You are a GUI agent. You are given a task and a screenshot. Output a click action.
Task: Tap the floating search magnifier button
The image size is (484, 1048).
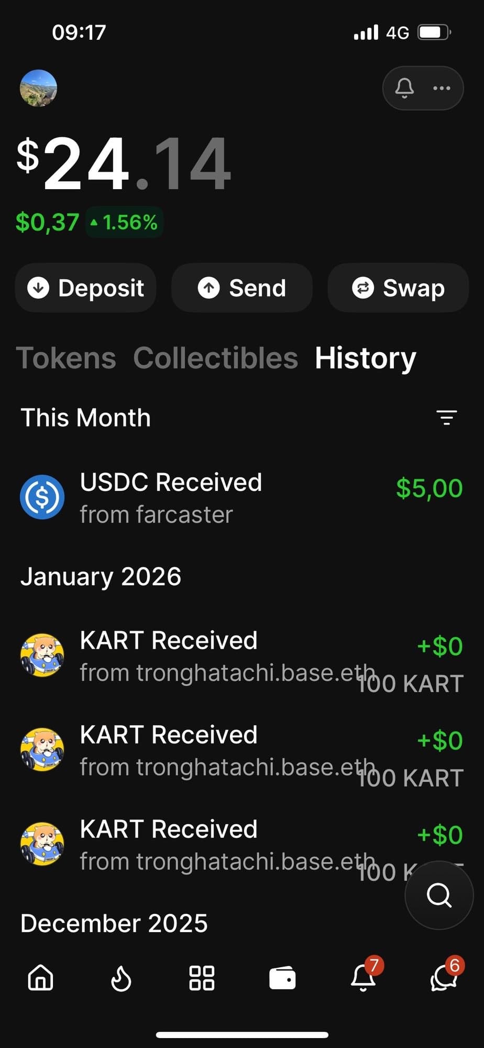click(439, 895)
